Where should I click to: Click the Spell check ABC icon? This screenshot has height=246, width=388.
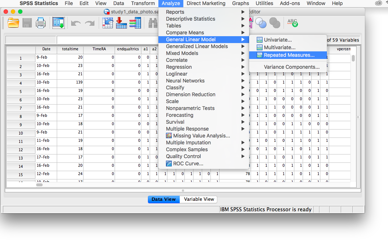293,23
